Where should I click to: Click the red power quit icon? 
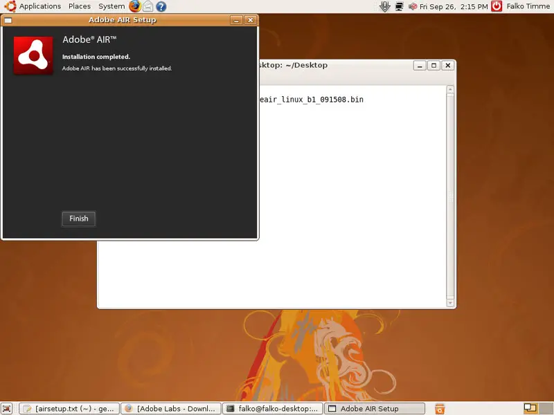click(x=497, y=6)
